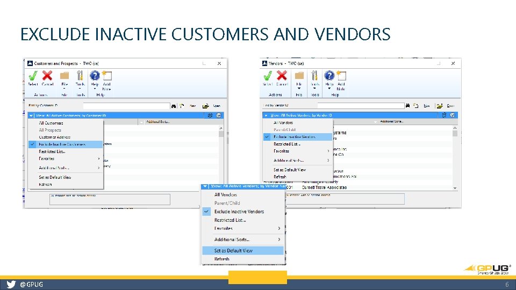Click highlighted Set as Default View in enlarged menu
The width and height of the screenshot is (516, 290).
pos(243,251)
